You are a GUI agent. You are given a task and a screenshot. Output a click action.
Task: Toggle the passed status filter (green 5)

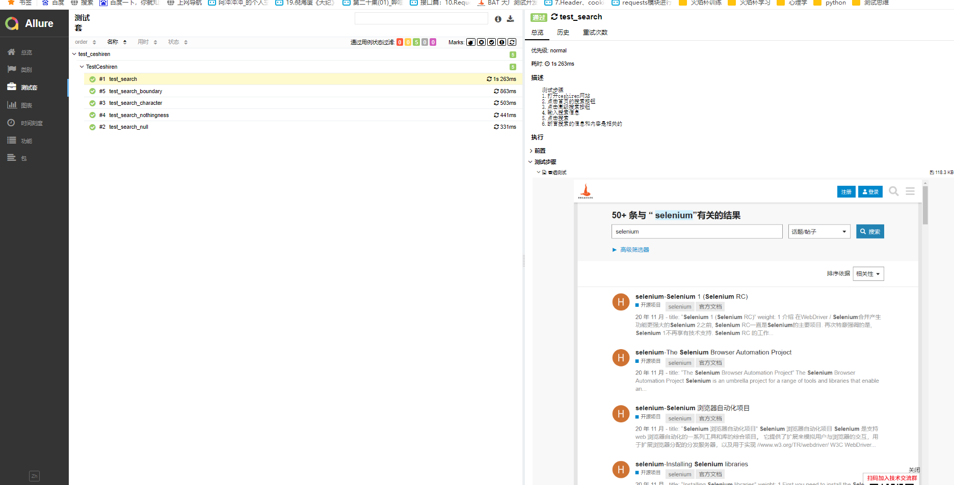click(416, 42)
